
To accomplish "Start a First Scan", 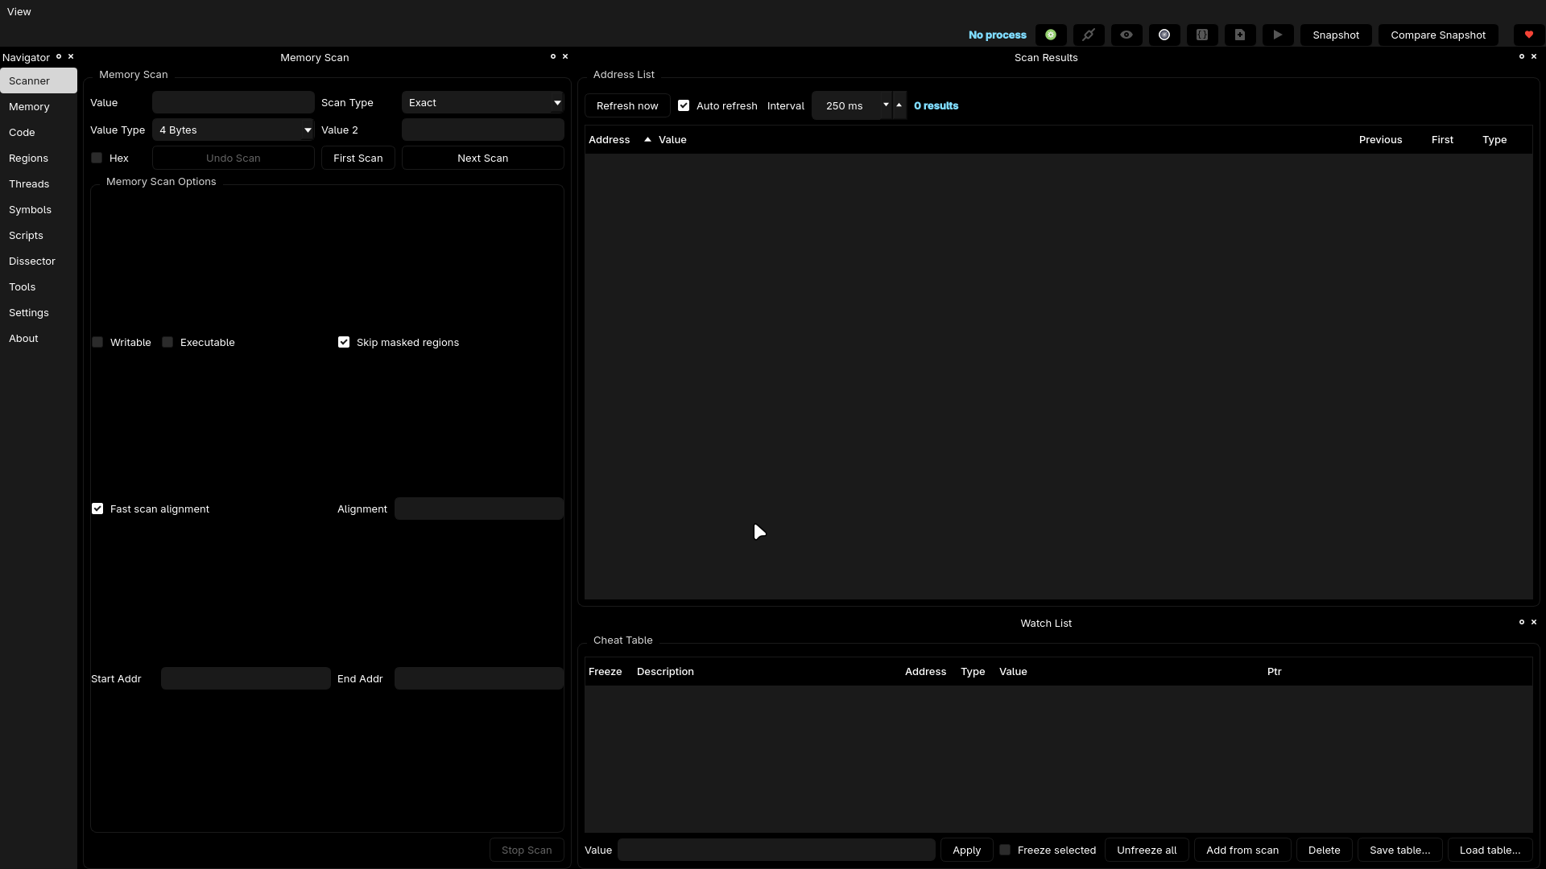I will [x=358, y=158].
